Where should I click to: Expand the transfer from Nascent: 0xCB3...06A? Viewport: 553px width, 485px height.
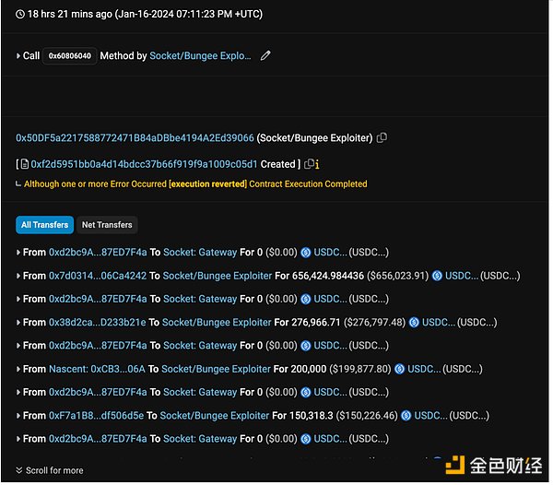(18, 369)
